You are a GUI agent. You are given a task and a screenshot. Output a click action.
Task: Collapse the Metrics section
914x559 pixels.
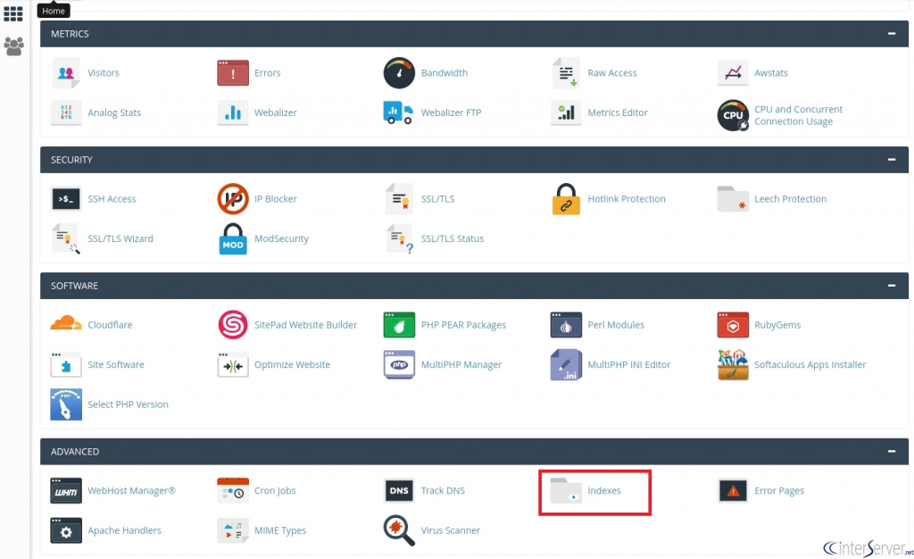pos(892,34)
